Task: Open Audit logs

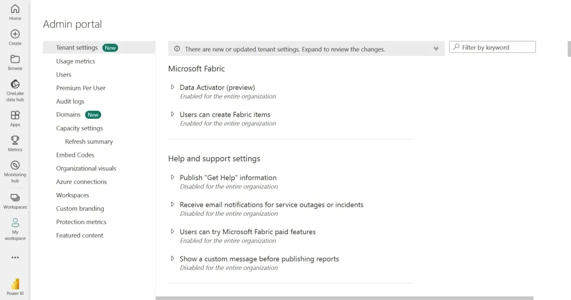Action: pos(70,101)
